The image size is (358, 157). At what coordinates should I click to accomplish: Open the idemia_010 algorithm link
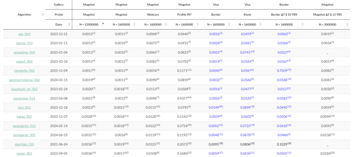(x=24, y=43)
